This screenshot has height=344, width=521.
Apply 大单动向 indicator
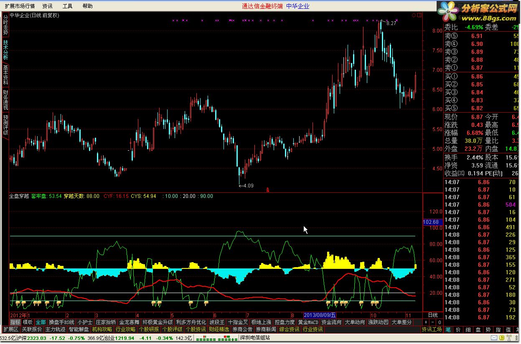click(x=355, y=322)
